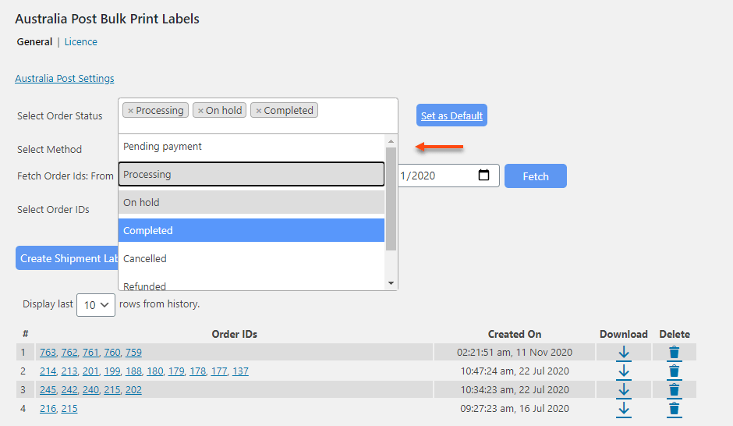Click 10:47:24 am, 22 Jul 2020 cell
Screen dimensions: 733x426
(515, 371)
